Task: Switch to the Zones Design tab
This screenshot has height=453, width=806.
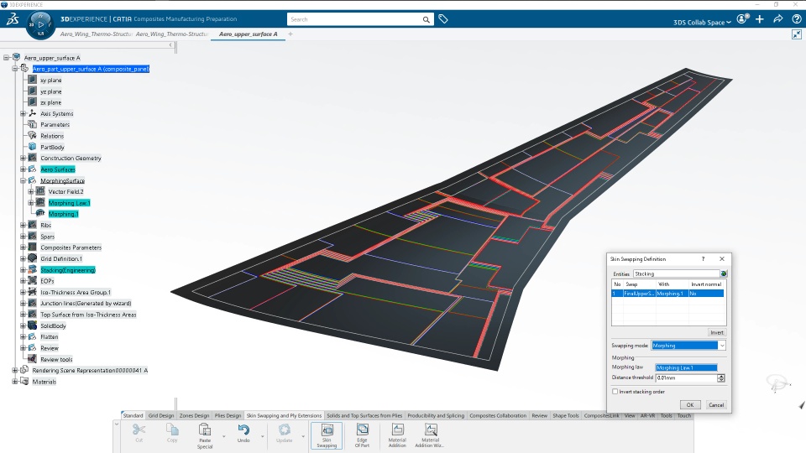Action: (194, 415)
